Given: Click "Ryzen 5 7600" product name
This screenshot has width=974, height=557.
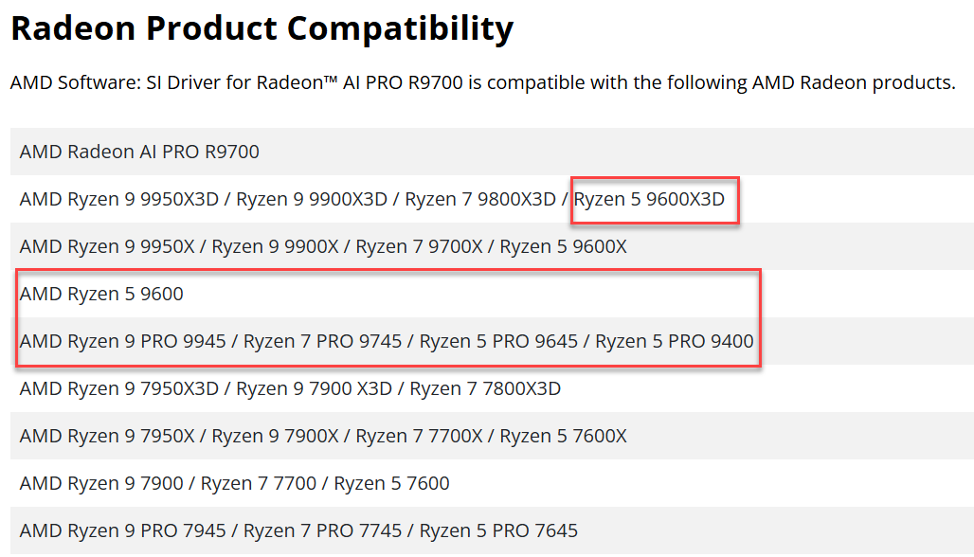Looking at the screenshot, I should point(392,483).
